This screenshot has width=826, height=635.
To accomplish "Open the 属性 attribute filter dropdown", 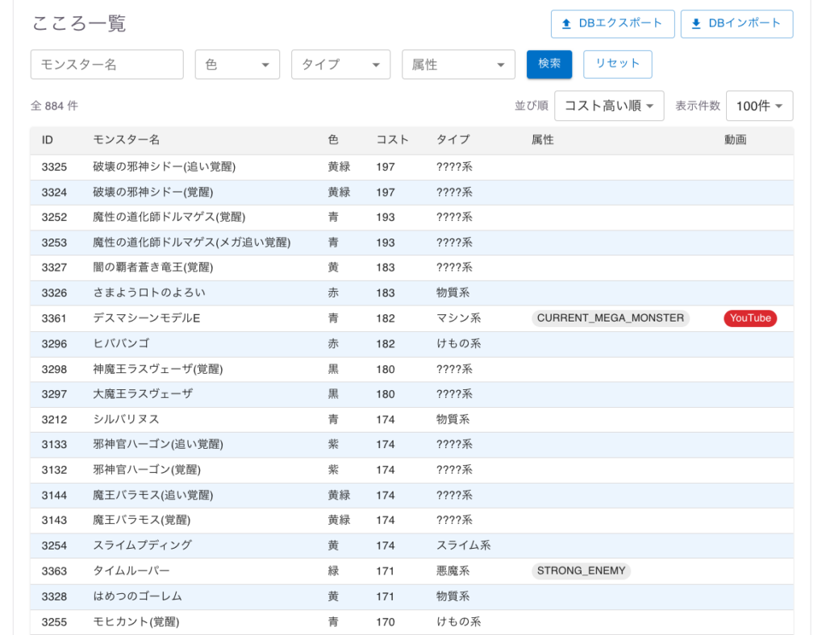I will click(458, 64).
